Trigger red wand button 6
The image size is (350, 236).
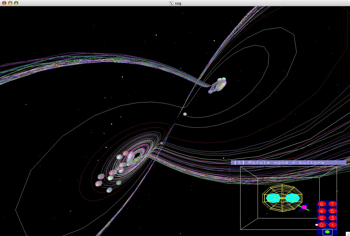point(322,204)
